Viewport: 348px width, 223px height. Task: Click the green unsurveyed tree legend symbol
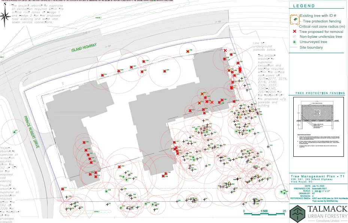(x=294, y=42)
